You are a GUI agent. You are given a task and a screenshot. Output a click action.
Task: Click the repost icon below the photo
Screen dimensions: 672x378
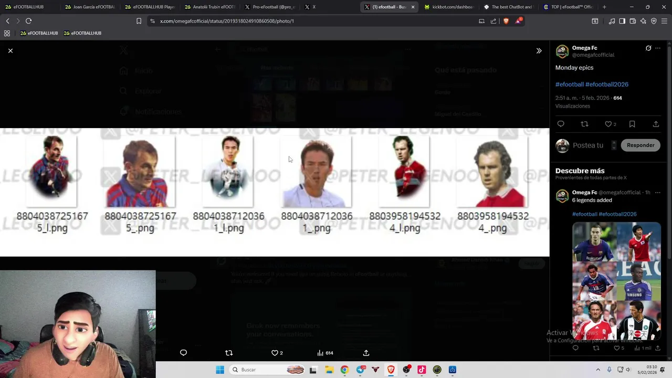pos(229,353)
